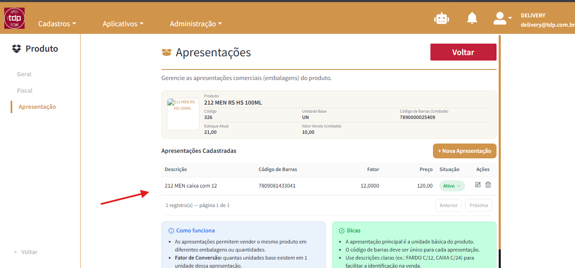
Task: Click the check icon next to Dicas
Action: coord(342,231)
